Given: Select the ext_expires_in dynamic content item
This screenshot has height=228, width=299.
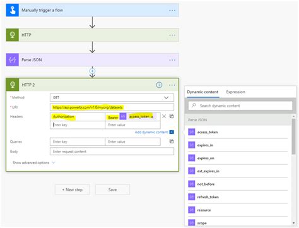Looking at the screenshot, I should click(x=238, y=171).
